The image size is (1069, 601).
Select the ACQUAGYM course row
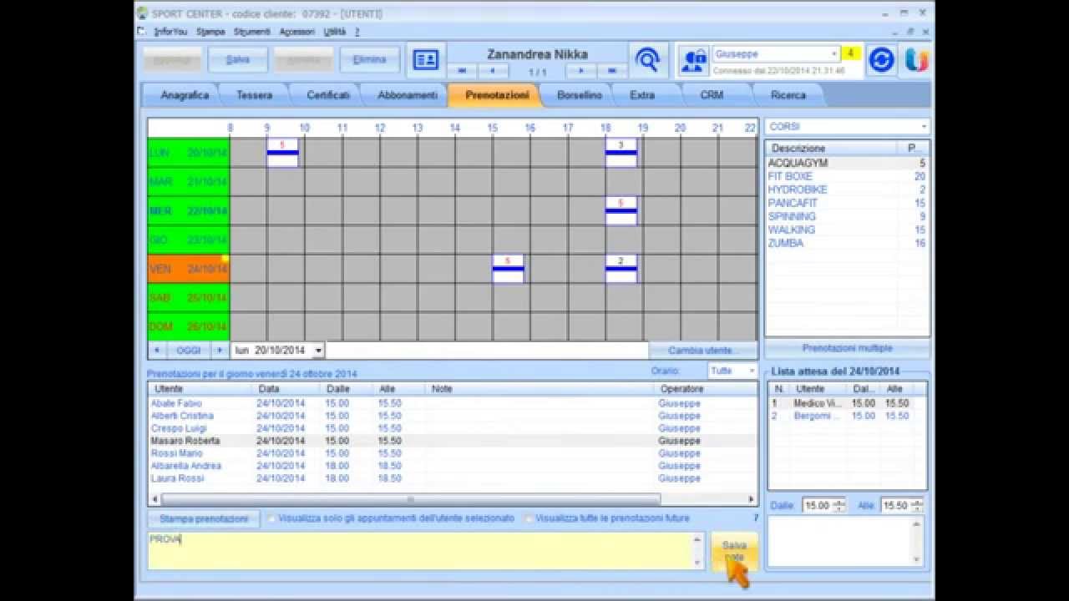(x=847, y=163)
